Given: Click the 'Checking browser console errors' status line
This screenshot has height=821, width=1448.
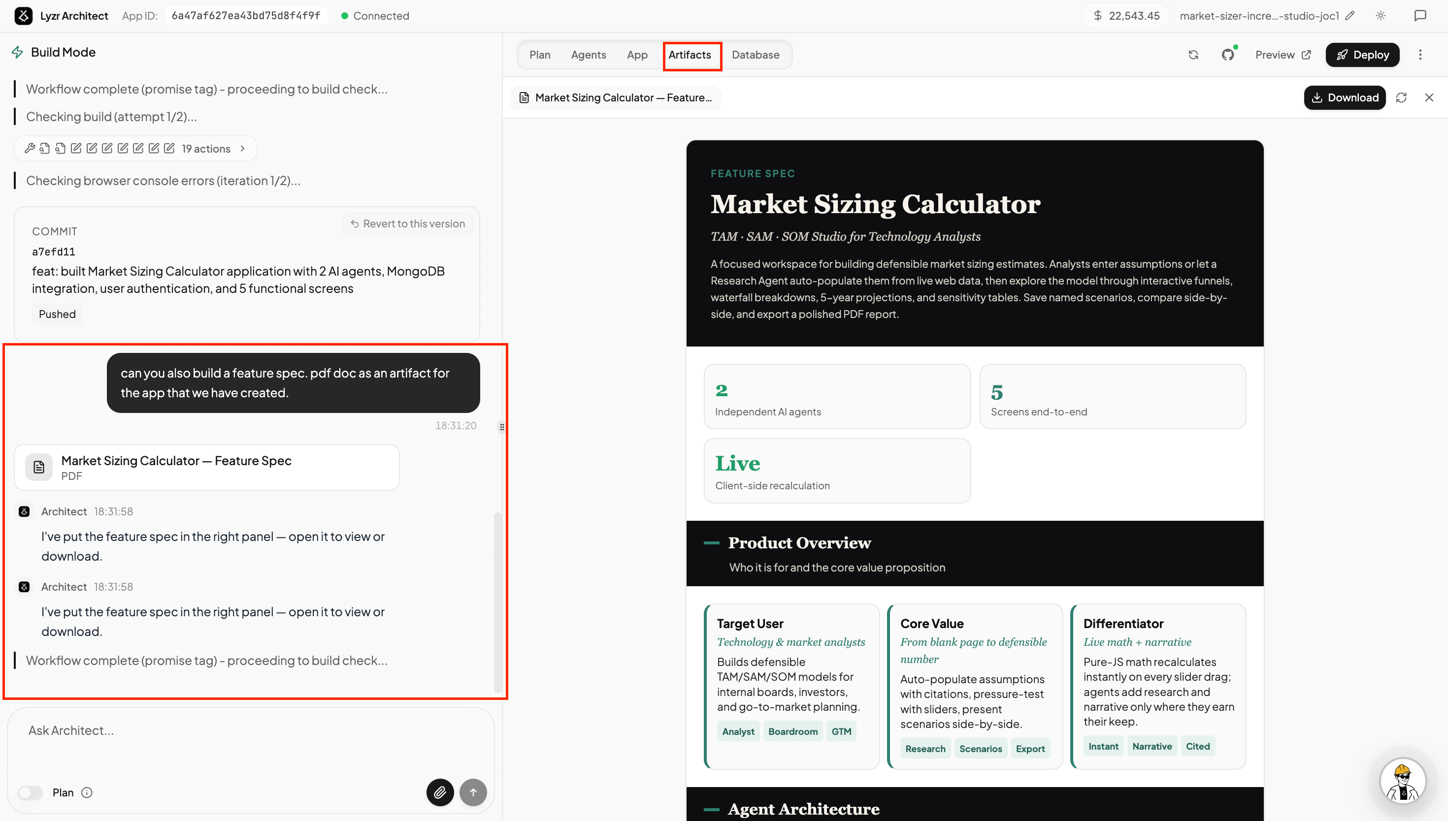Looking at the screenshot, I should 163,181.
